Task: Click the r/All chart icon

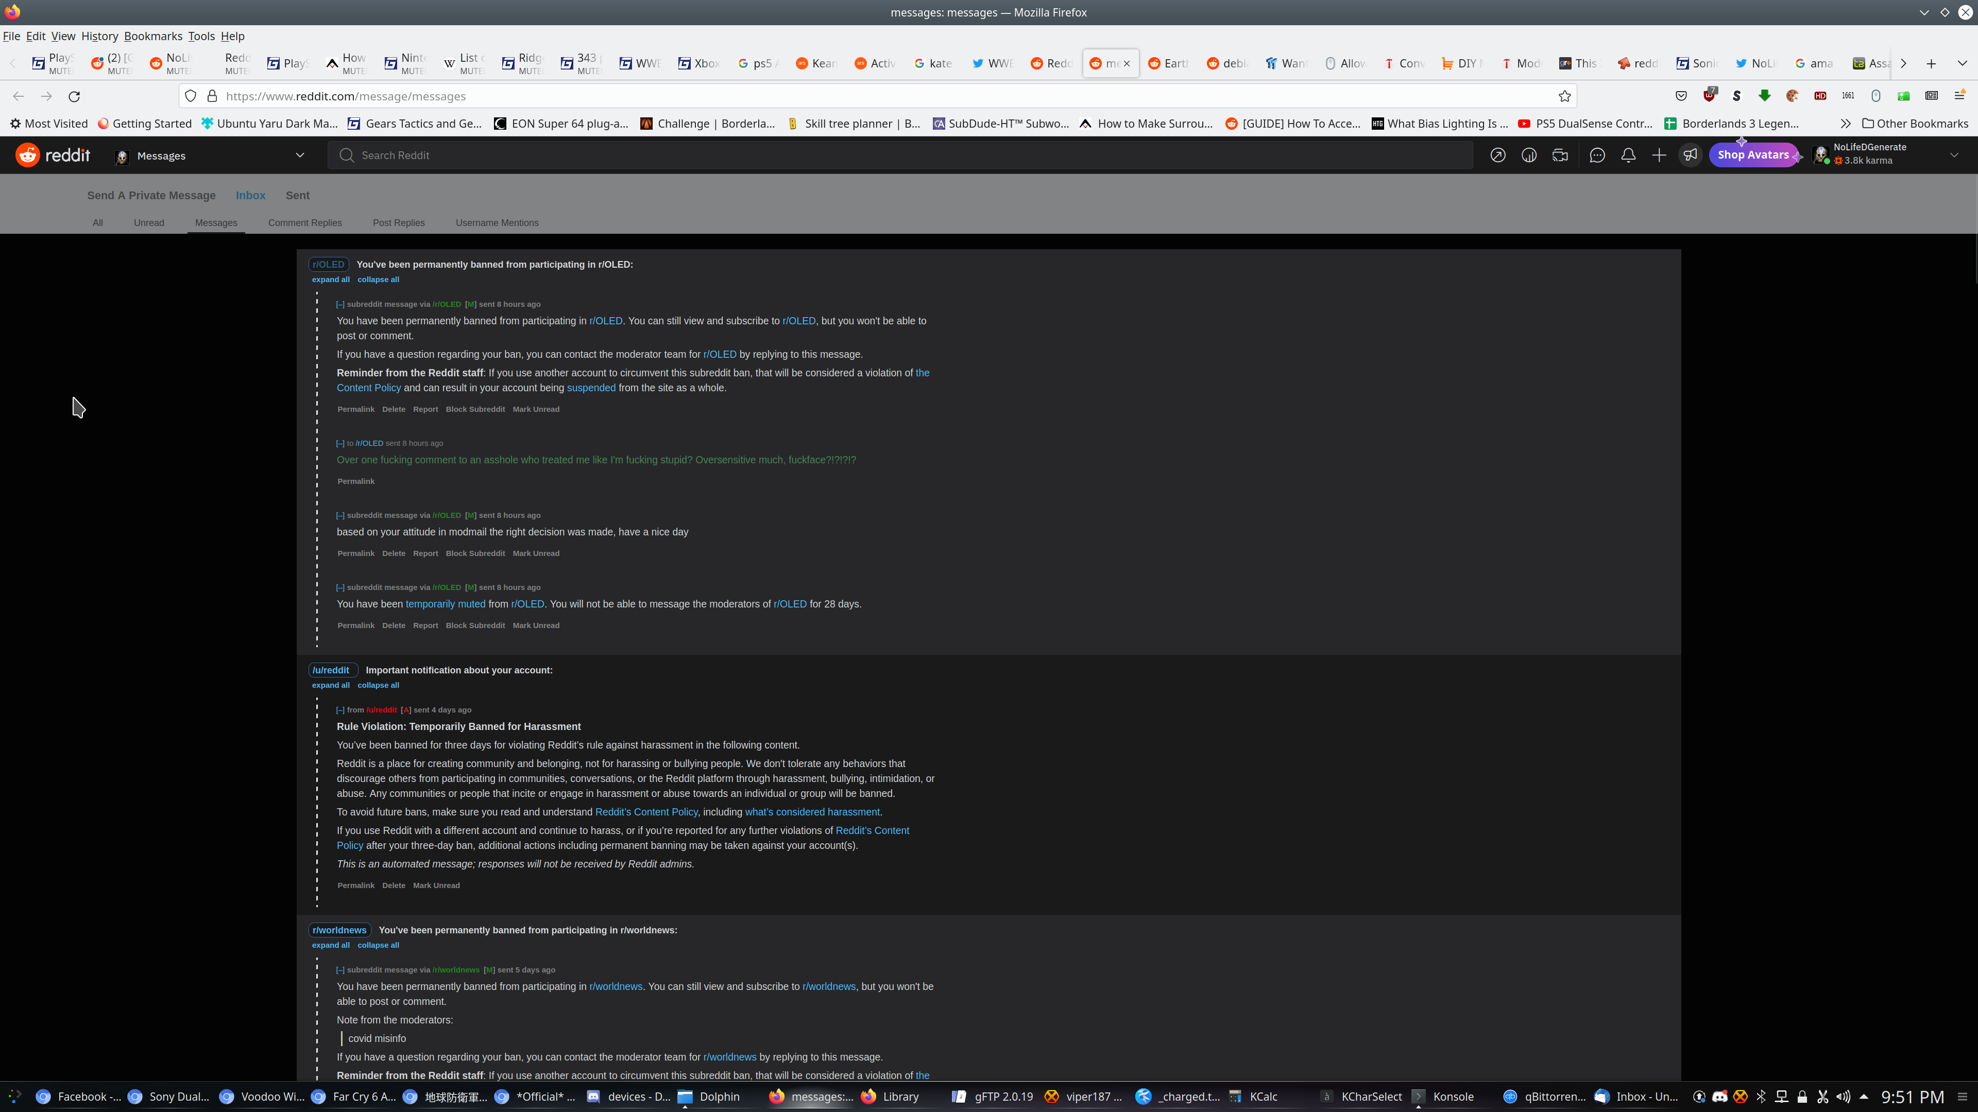Action: (x=1529, y=155)
